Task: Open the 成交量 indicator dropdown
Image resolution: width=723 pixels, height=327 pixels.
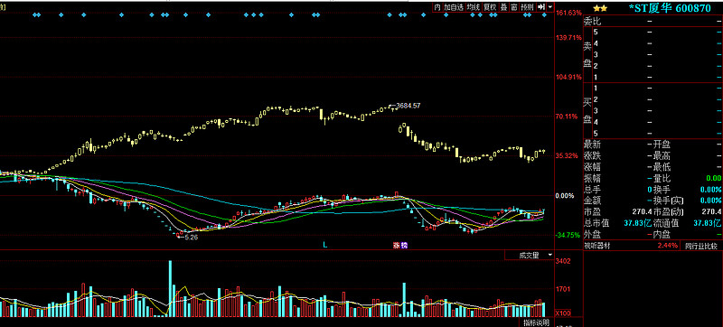Action: click(x=530, y=255)
